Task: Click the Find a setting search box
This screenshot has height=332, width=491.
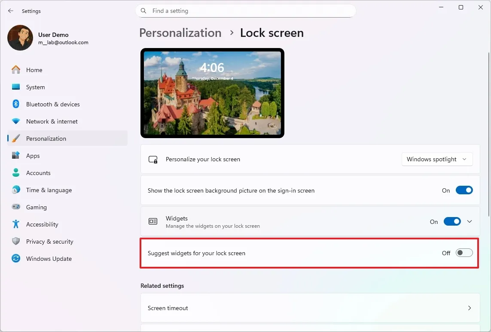Action: tap(246, 11)
